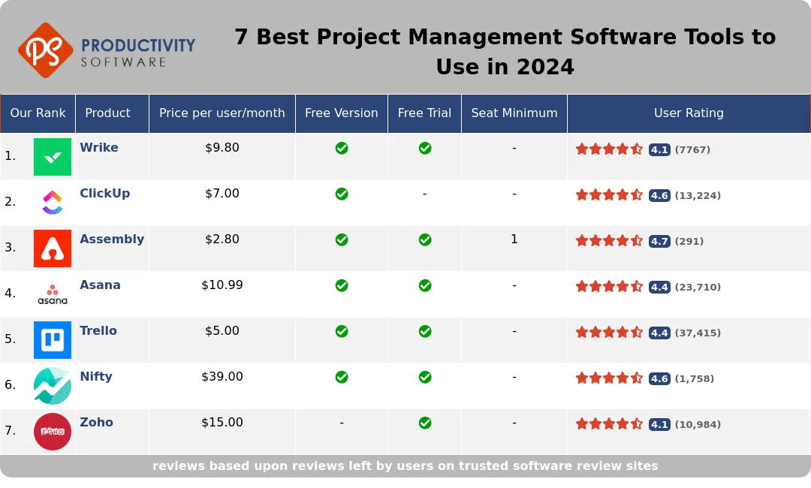This screenshot has height=488, width=811.
Task: Open the Wrike product link
Action: pyautogui.click(x=99, y=147)
